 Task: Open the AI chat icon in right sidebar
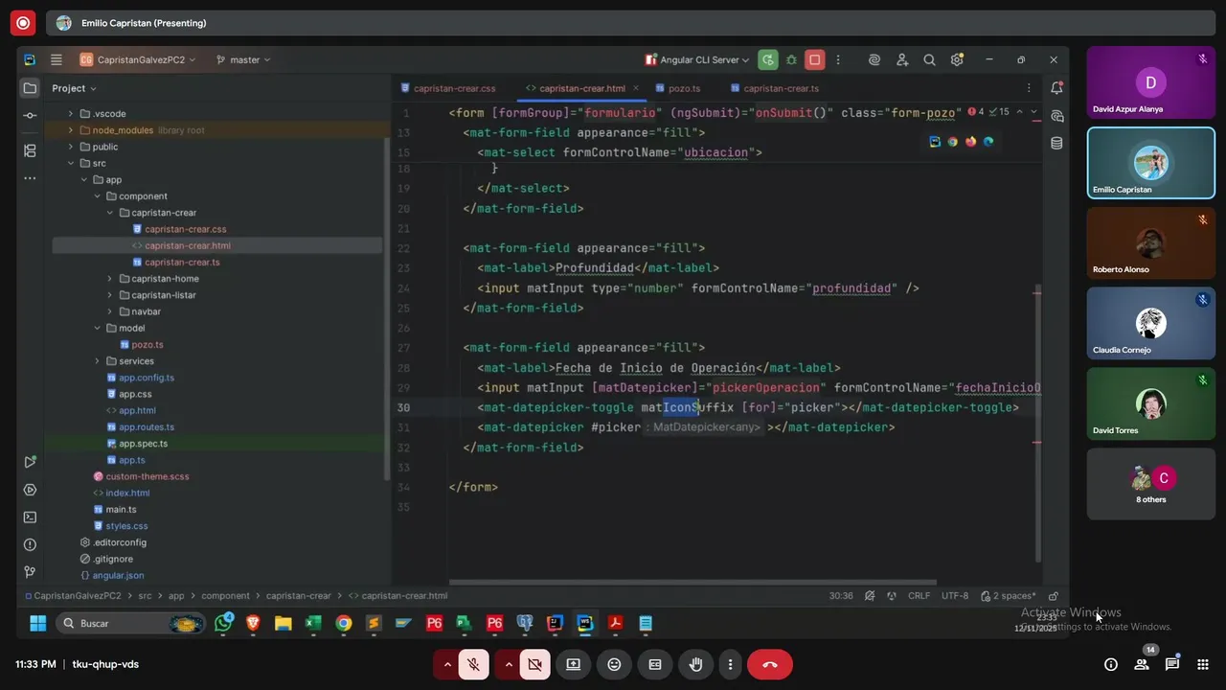(1056, 116)
